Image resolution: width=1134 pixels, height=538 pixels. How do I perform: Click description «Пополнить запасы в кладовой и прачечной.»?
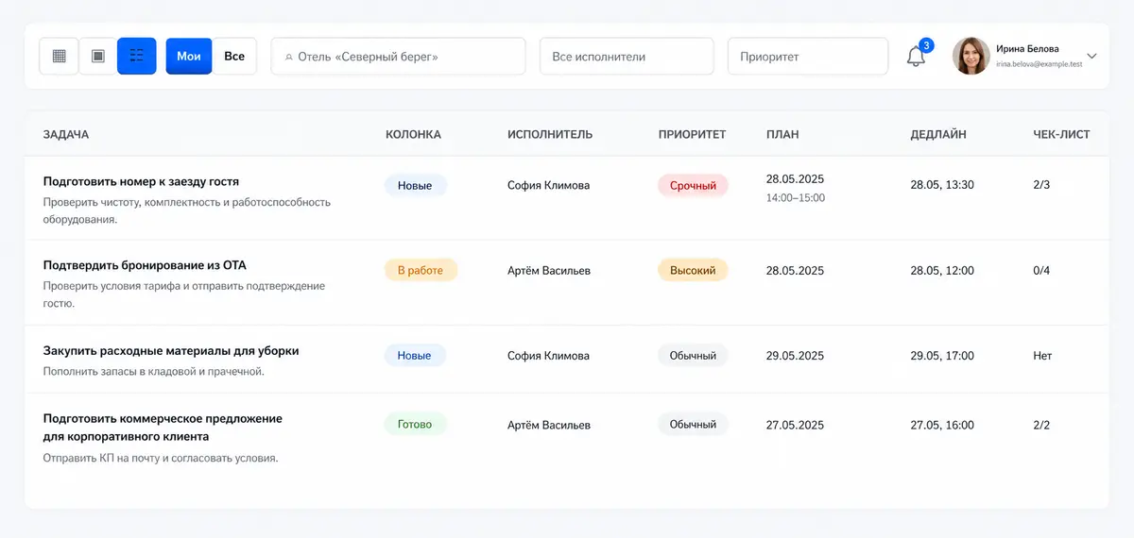[x=154, y=371]
